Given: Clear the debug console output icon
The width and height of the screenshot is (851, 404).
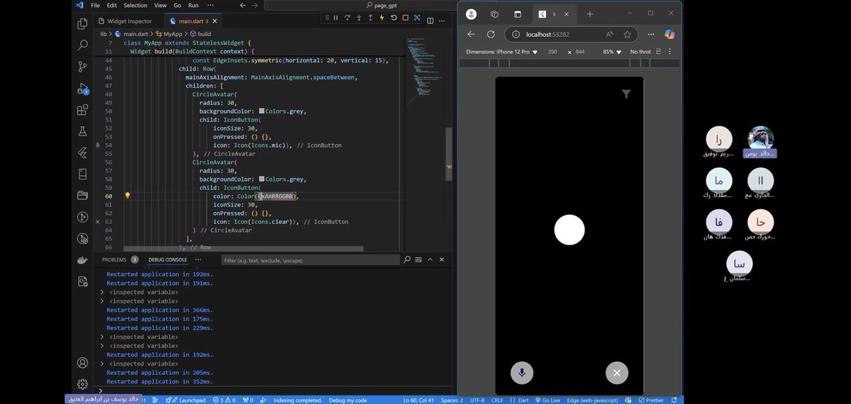Looking at the screenshot, I should [418, 260].
